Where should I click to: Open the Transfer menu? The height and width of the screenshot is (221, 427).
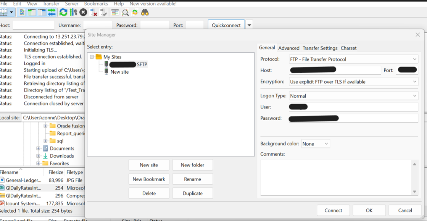click(51, 4)
